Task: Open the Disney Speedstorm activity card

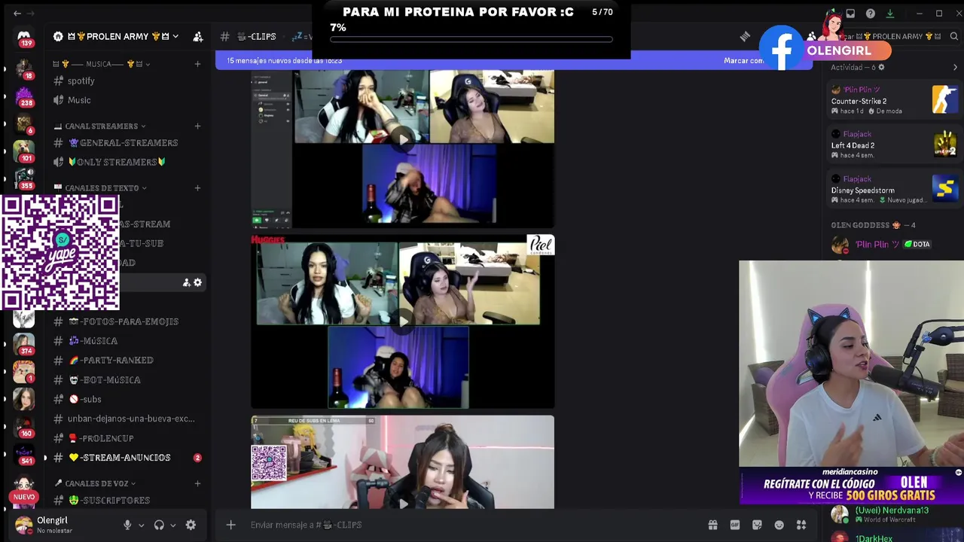Action: click(894, 190)
